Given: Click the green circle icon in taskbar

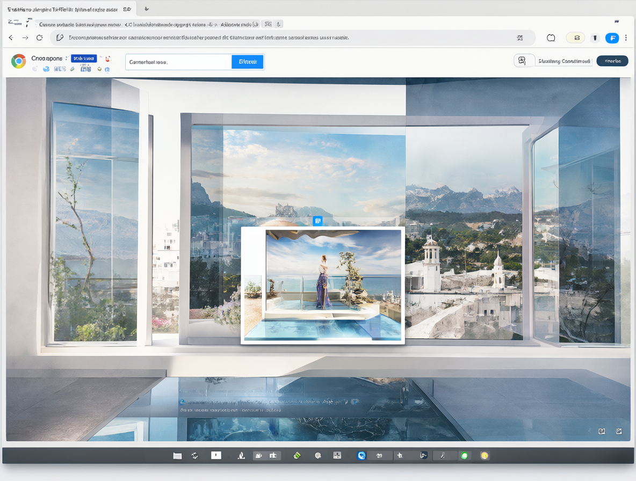Looking at the screenshot, I should tap(465, 456).
